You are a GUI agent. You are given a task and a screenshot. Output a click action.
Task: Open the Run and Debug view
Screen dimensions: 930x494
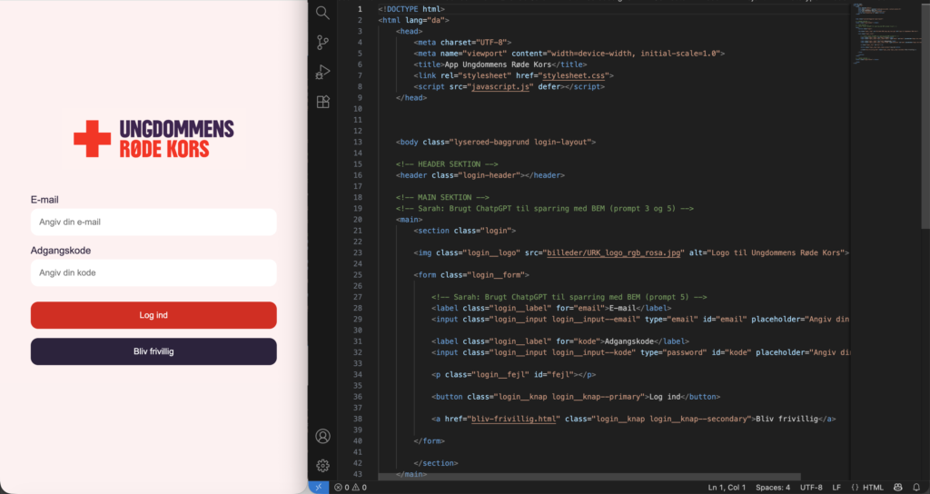322,72
